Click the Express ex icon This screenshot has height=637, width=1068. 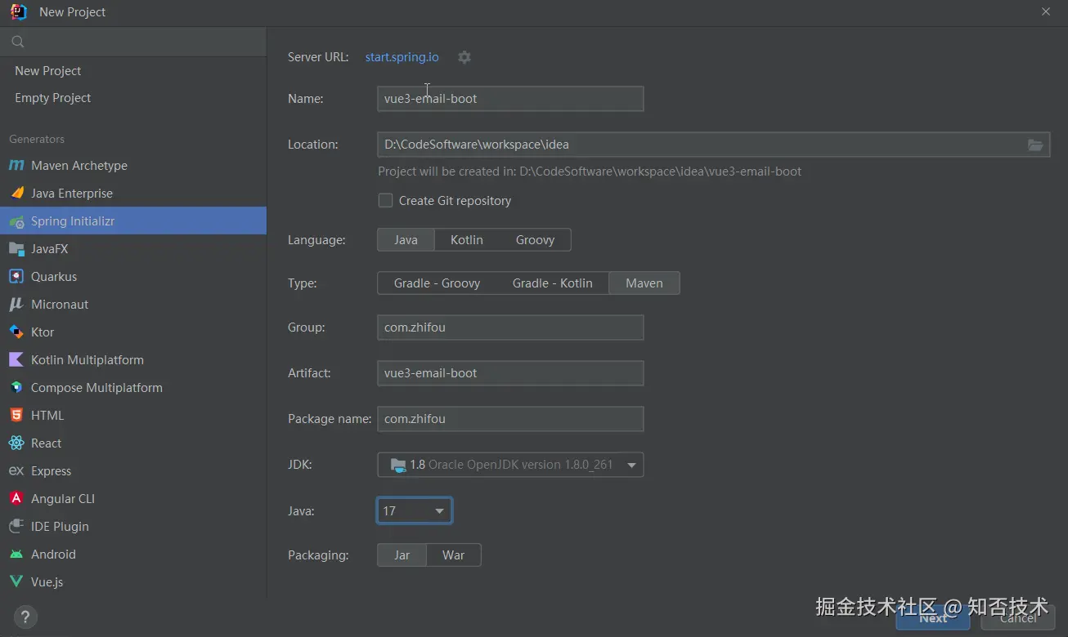(16, 471)
